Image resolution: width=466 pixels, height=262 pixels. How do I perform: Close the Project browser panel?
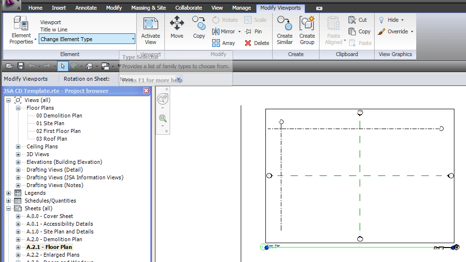pyautogui.click(x=146, y=91)
